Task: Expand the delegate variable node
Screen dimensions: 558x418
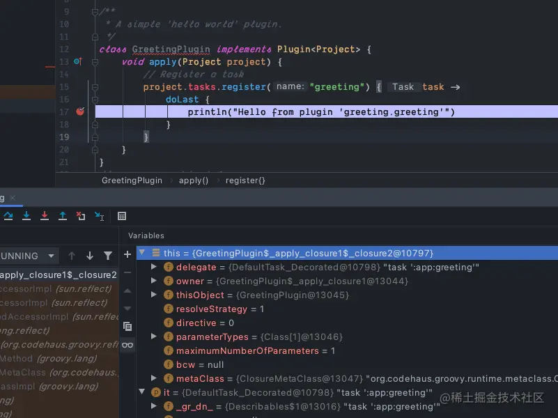Action: point(154,267)
